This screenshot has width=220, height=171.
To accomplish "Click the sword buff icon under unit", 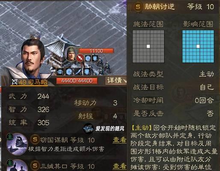I will click(78, 72).
